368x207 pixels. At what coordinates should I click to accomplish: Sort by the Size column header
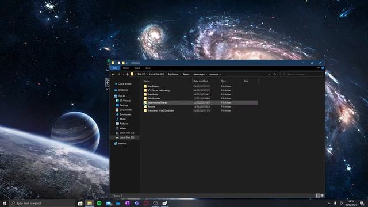tap(246, 80)
